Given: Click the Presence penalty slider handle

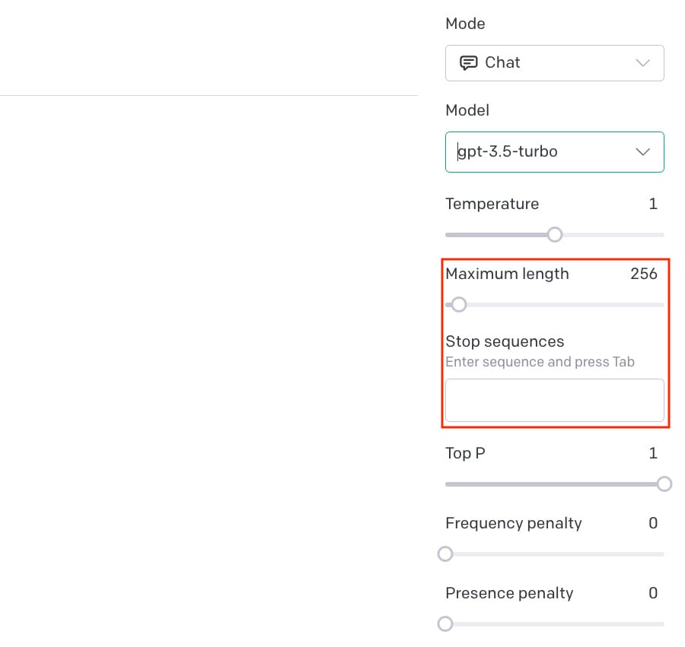Looking at the screenshot, I should click(x=445, y=623).
